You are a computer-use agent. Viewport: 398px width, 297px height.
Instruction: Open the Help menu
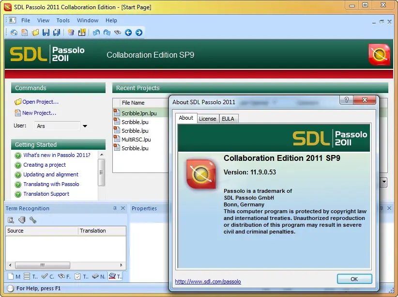coord(111,20)
